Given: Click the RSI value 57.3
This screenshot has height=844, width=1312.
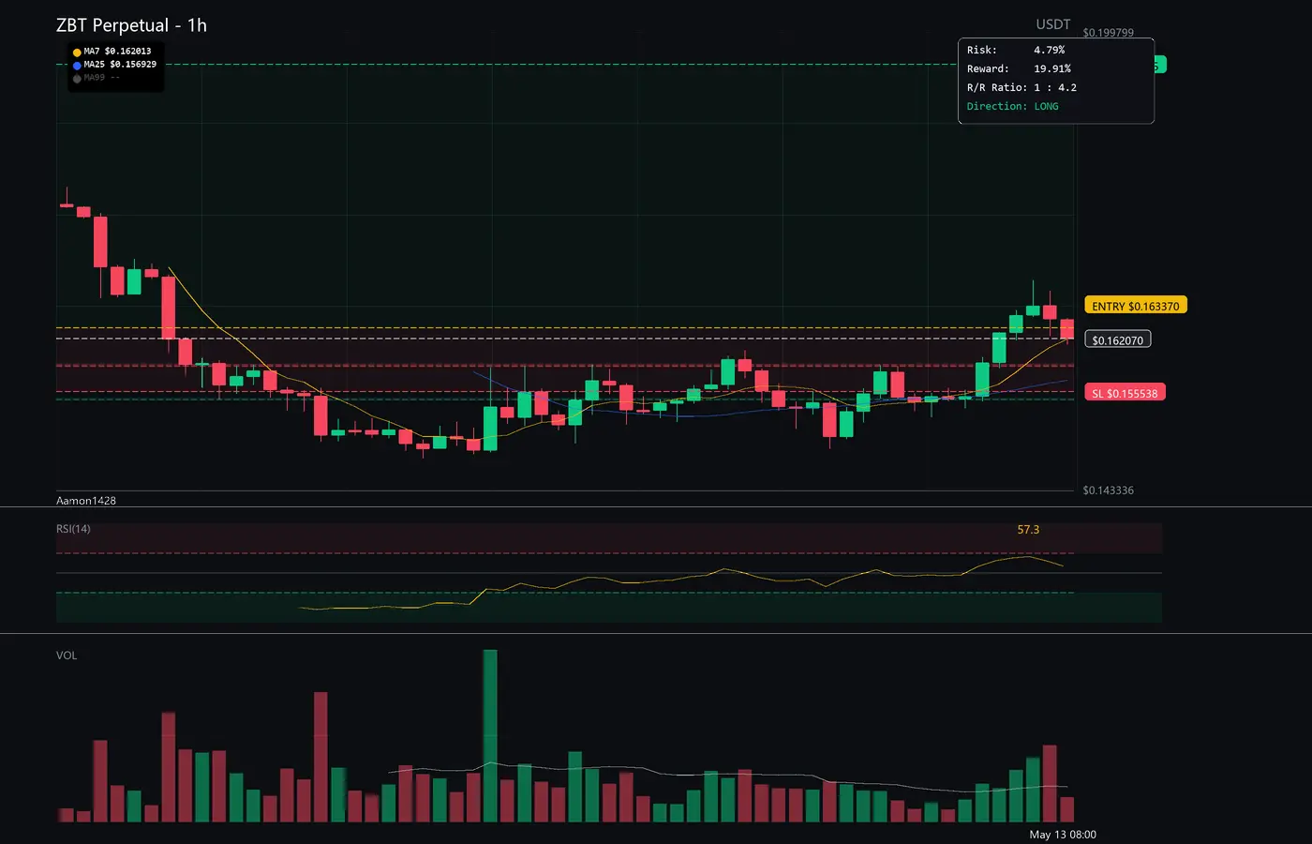Looking at the screenshot, I should 1028,530.
